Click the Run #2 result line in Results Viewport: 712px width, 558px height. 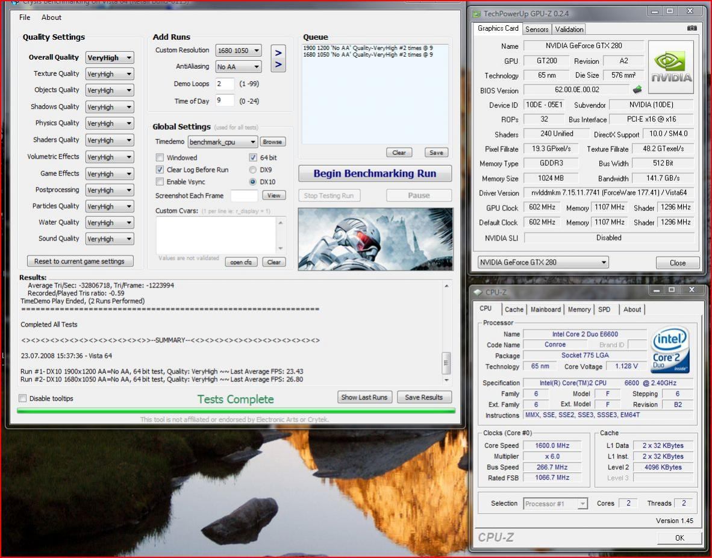tap(161, 379)
